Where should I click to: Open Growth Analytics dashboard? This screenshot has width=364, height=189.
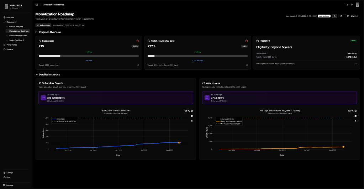[16, 27]
